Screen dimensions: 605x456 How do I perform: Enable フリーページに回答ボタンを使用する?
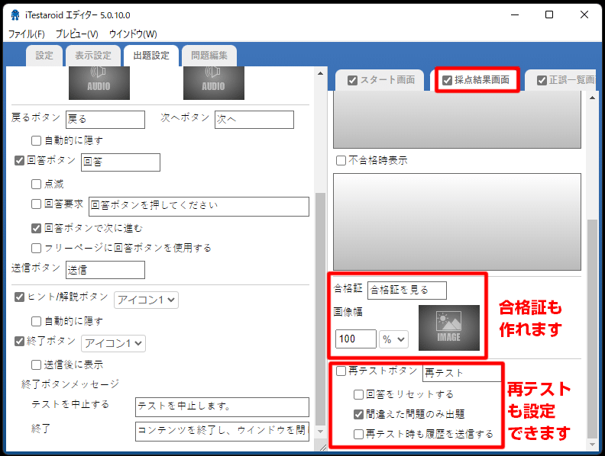click(36, 248)
